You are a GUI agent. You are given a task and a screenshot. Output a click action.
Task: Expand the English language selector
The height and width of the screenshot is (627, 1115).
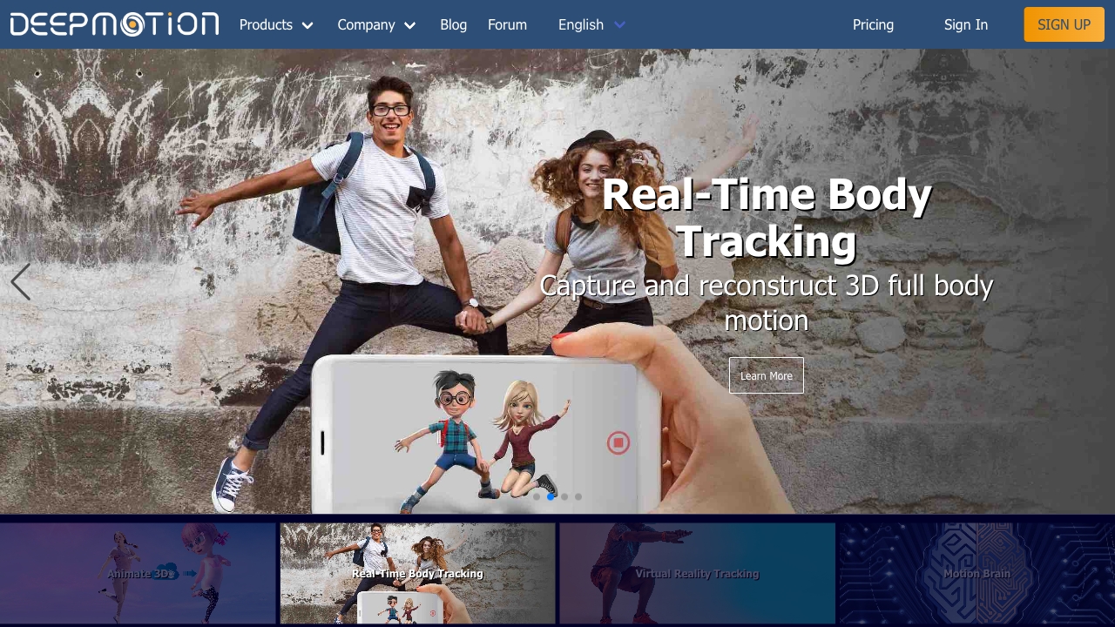[591, 24]
